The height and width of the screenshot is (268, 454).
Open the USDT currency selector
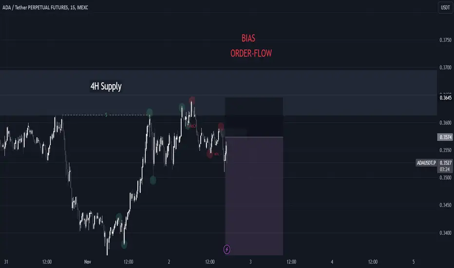(445, 7)
